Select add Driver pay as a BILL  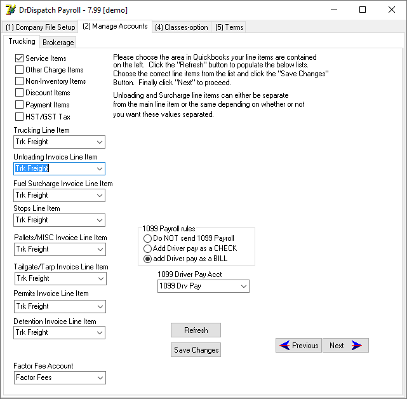coord(147,259)
